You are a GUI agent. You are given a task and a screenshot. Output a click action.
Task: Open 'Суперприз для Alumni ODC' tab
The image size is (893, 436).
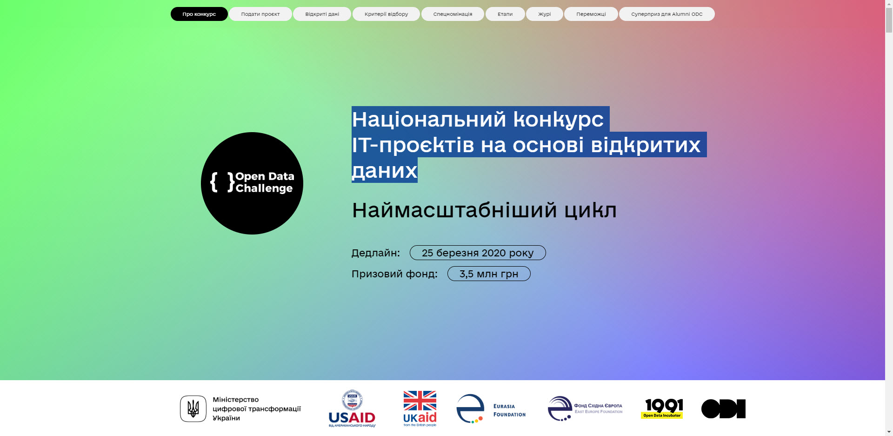tap(667, 14)
